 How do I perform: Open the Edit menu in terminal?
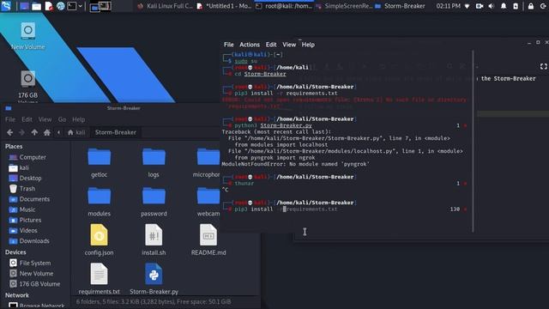click(271, 45)
